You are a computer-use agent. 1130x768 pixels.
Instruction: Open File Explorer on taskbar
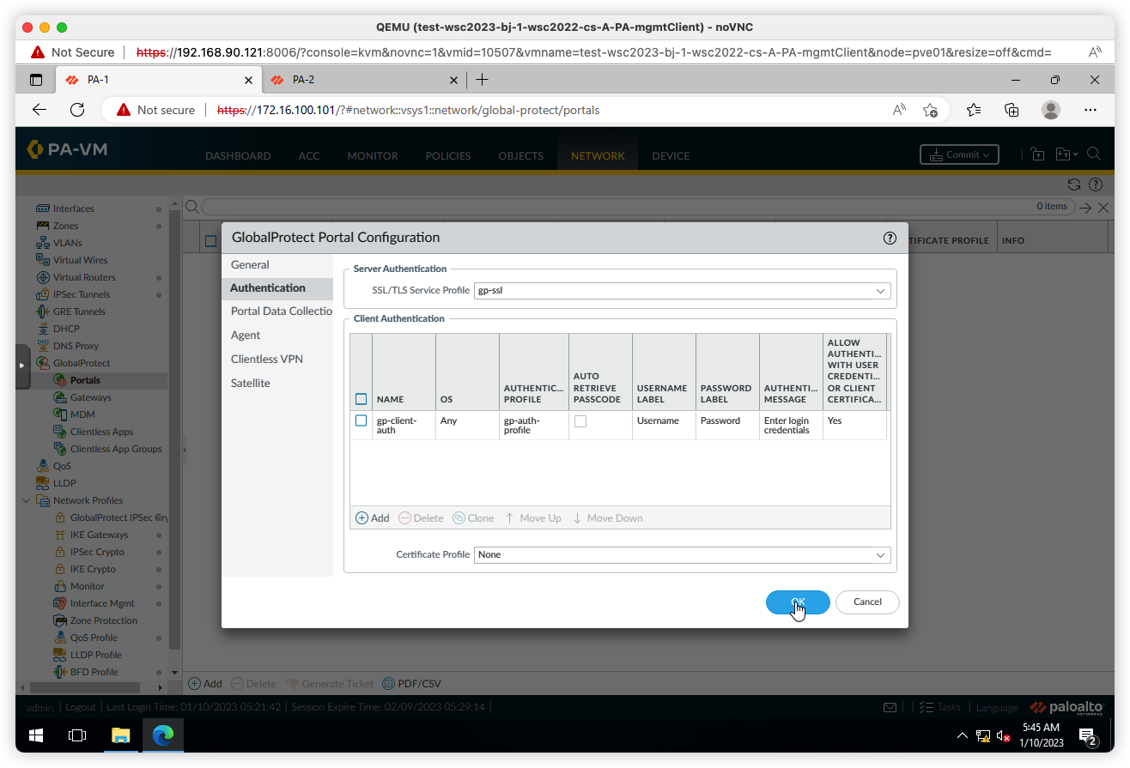click(120, 735)
